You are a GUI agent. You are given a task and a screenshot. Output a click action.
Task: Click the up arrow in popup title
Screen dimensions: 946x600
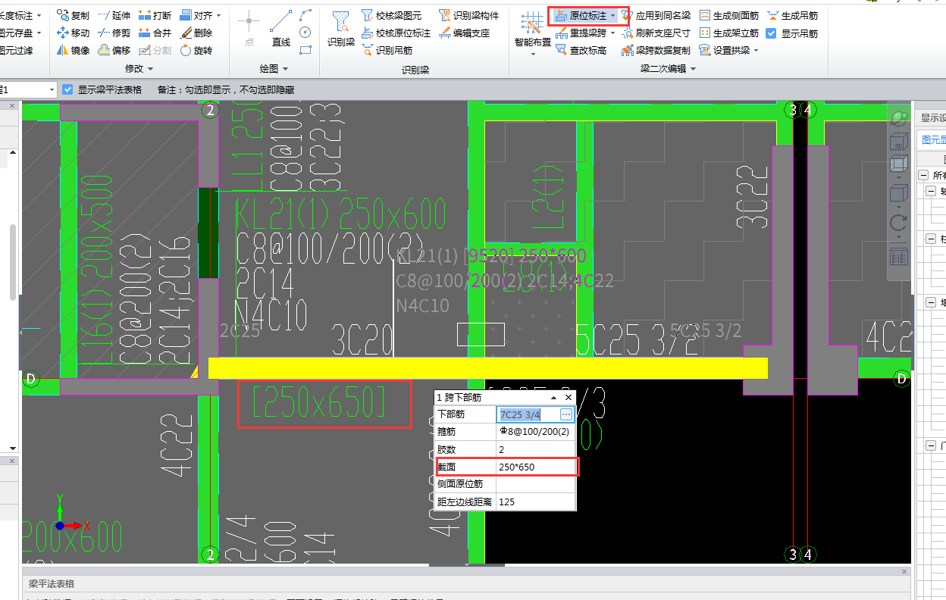(553, 398)
